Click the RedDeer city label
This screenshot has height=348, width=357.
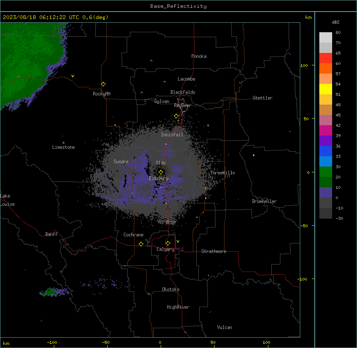(182, 105)
